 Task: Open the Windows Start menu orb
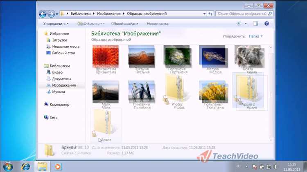coord(8,167)
